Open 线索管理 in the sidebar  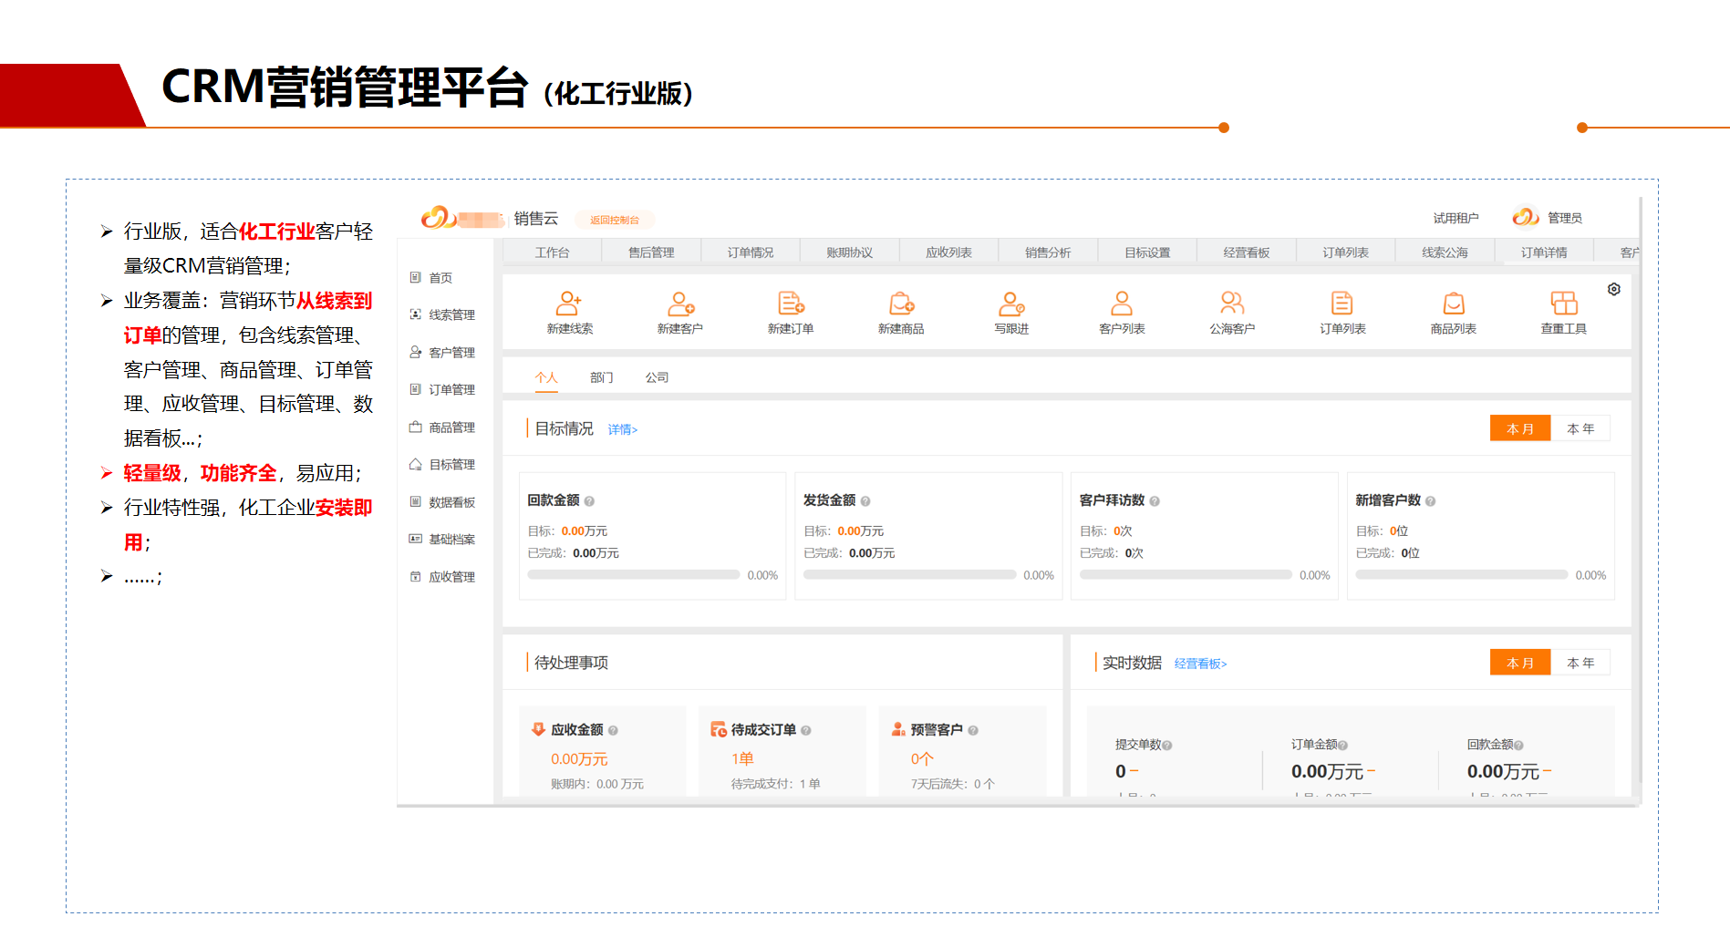[442, 315]
